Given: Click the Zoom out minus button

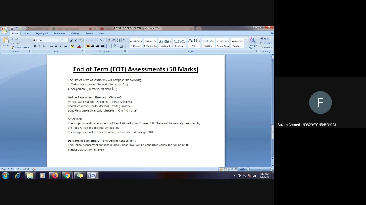Looking at the screenshot, I should 248,169.
